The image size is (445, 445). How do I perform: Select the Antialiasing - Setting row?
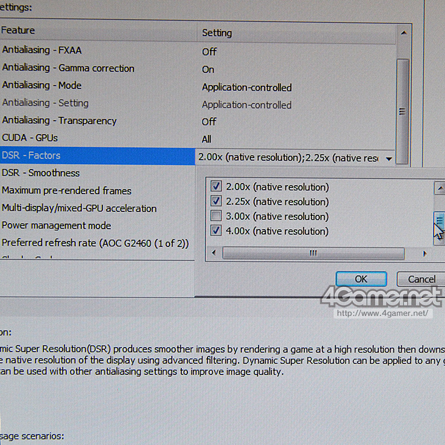point(197,103)
